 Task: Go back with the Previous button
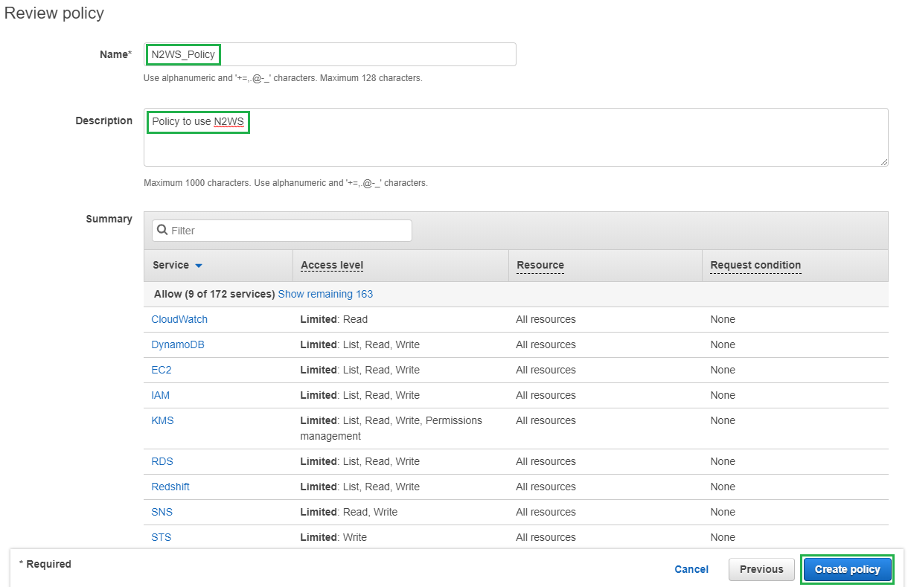coord(761,569)
